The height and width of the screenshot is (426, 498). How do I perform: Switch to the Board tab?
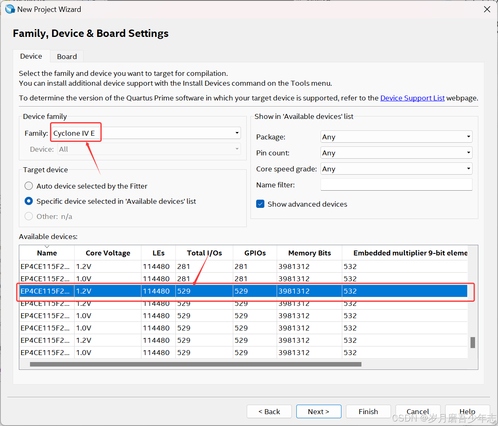(x=67, y=57)
